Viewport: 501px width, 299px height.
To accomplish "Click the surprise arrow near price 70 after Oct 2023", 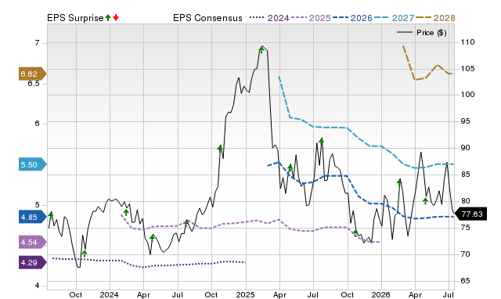I will (85, 254).
